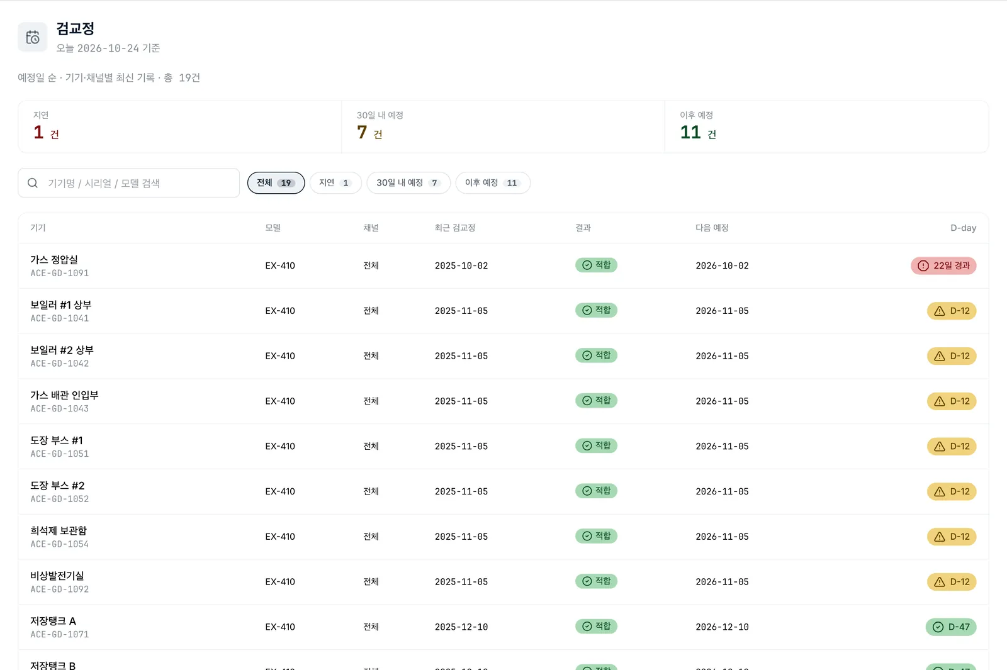Filter by 지연 1 tab
This screenshot has width=1007, height=670.
click(x=335, y=183)
